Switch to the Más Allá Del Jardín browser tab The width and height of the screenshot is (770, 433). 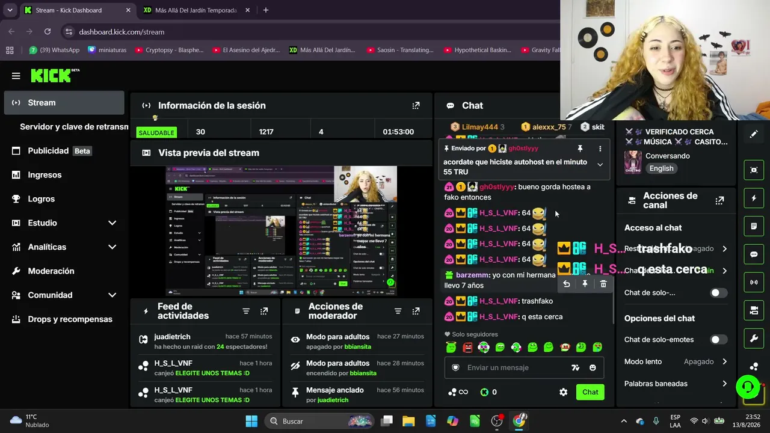click(x=196, y=10)
